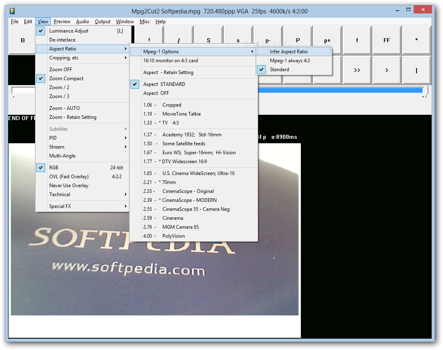Select Never Use Overlay
The width and height of the screenshot is (443, 350).
tap(83, 186)
